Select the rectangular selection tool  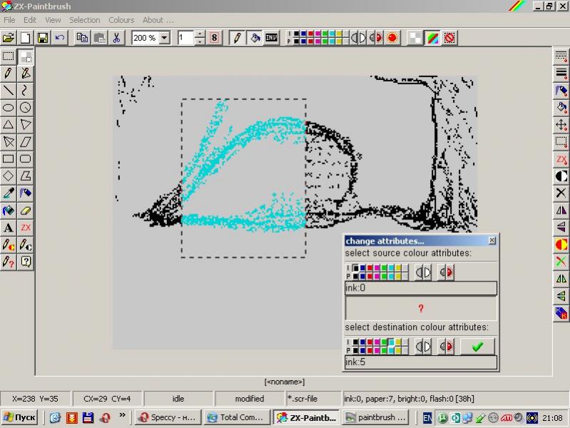click(x=9, y=56)
